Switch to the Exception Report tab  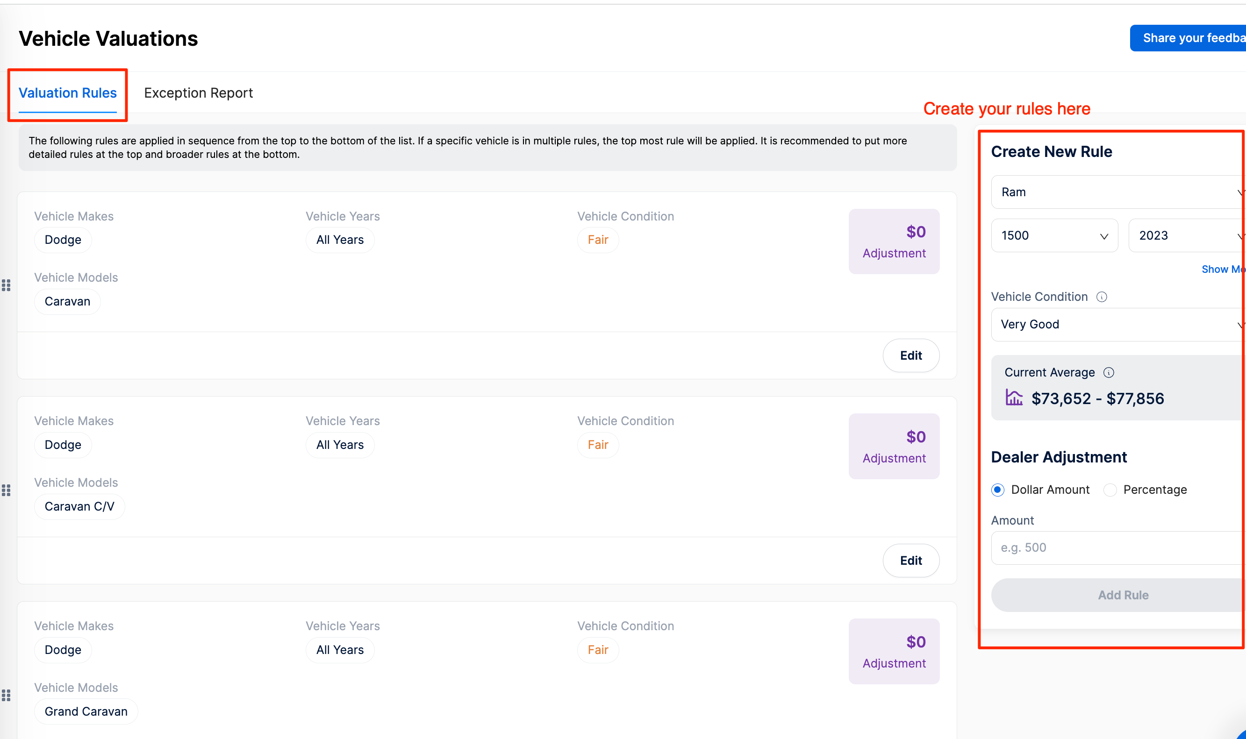click(198, 93)
